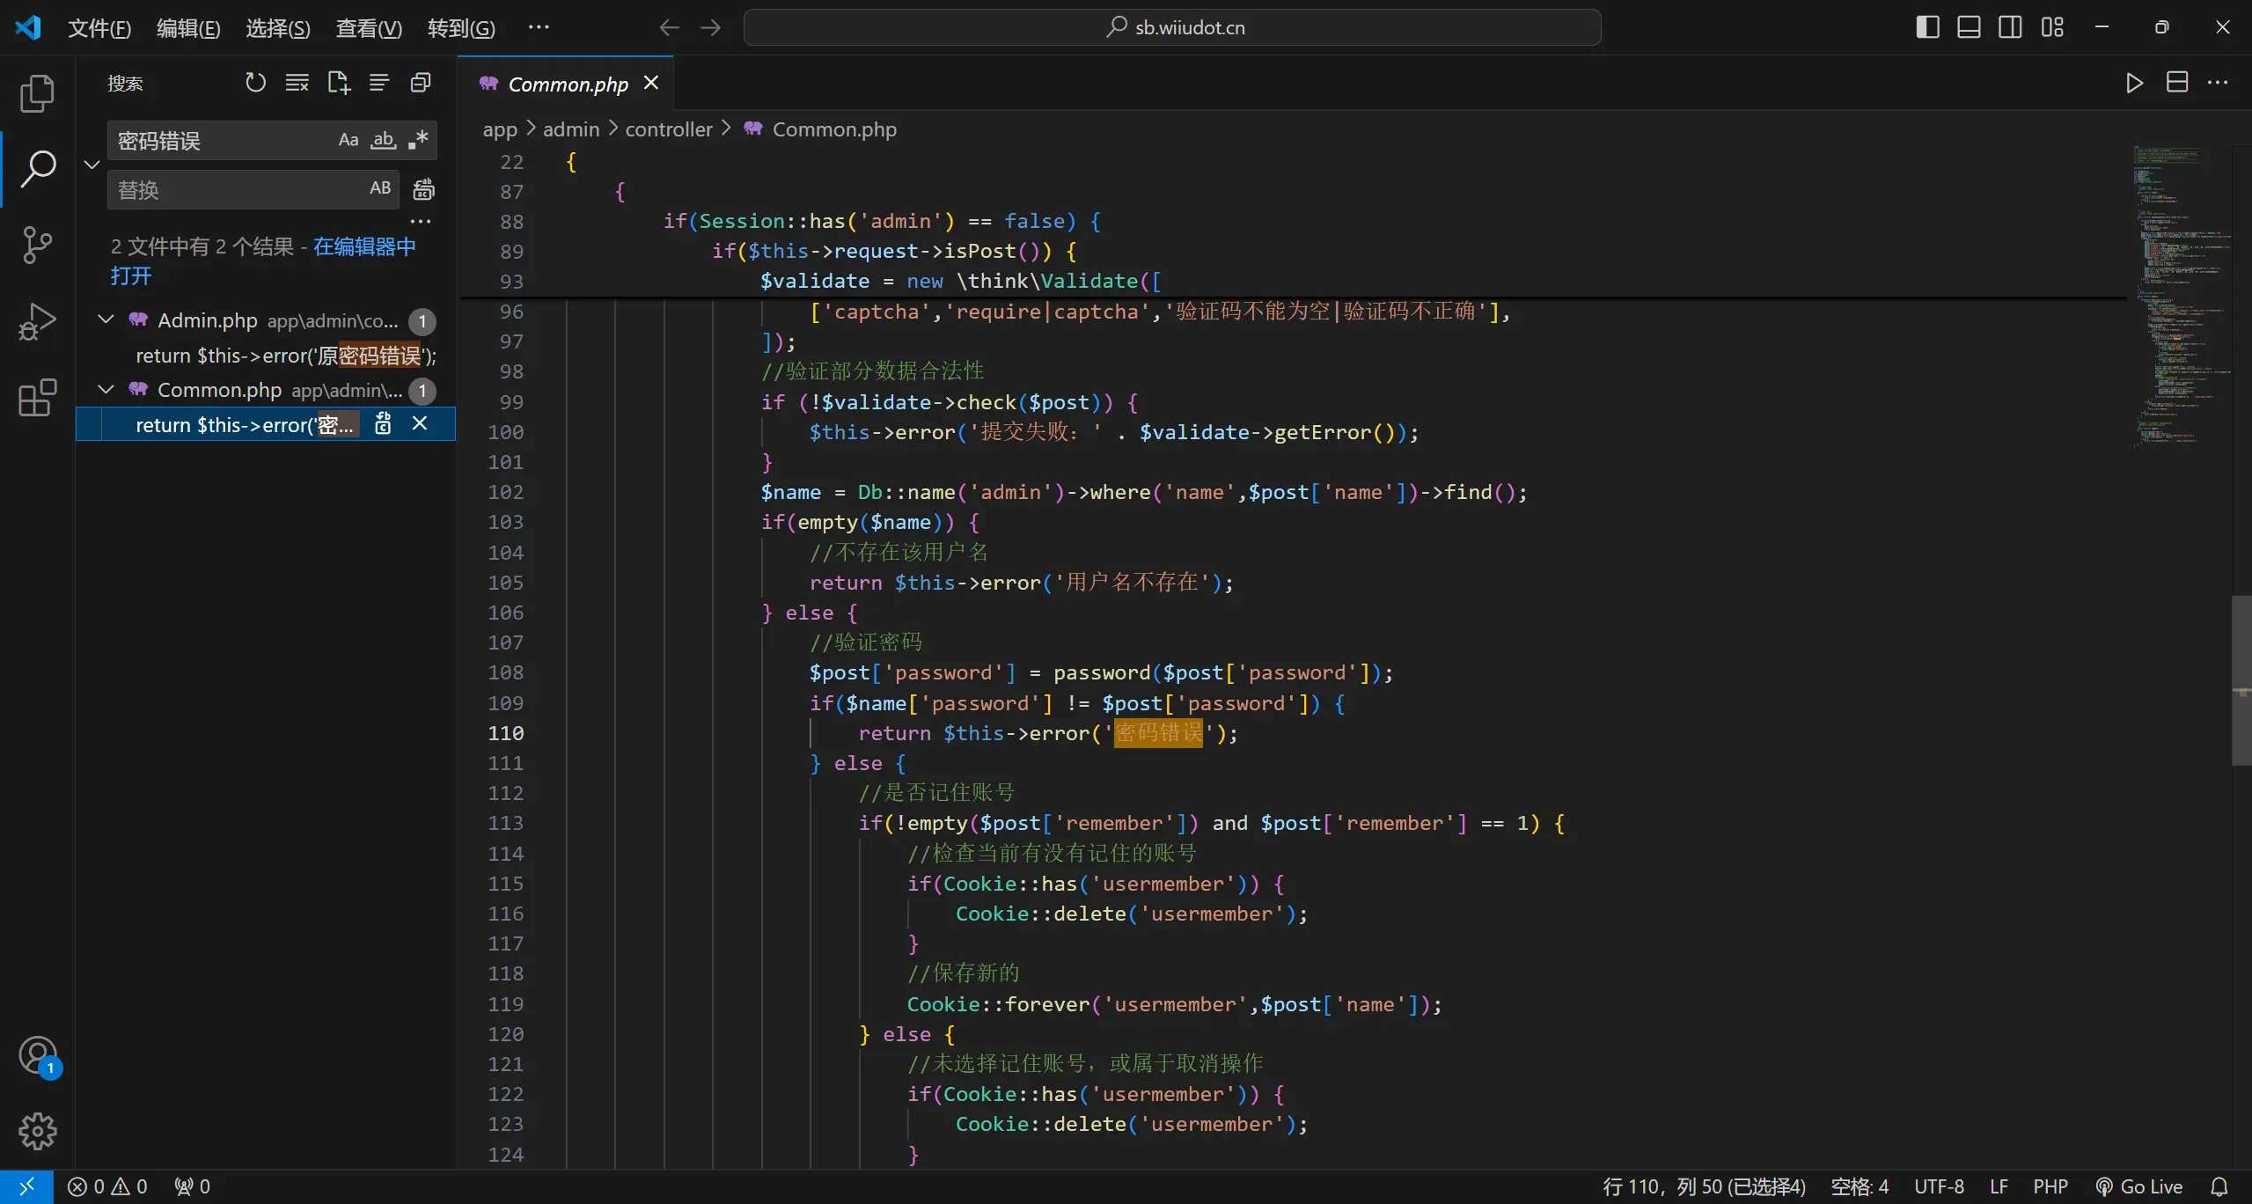This screenshot has height=1204, width=2252.
Task: Click the 在编辑器中打开 link
Action: click(363, 246)
